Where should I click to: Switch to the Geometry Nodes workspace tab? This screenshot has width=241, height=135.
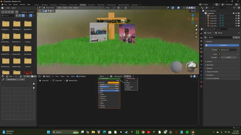123,5
